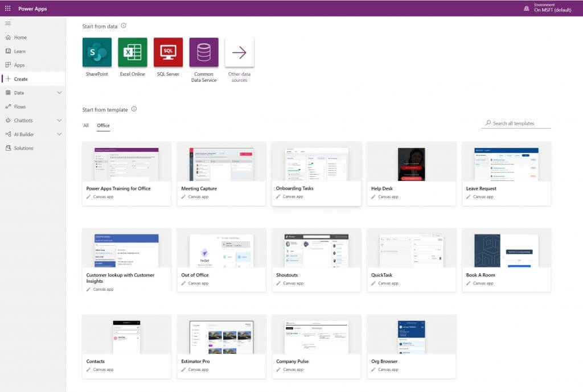583x392 pixels.
Task: Choose the SQL Server data source icon
Action: [168, 52]
